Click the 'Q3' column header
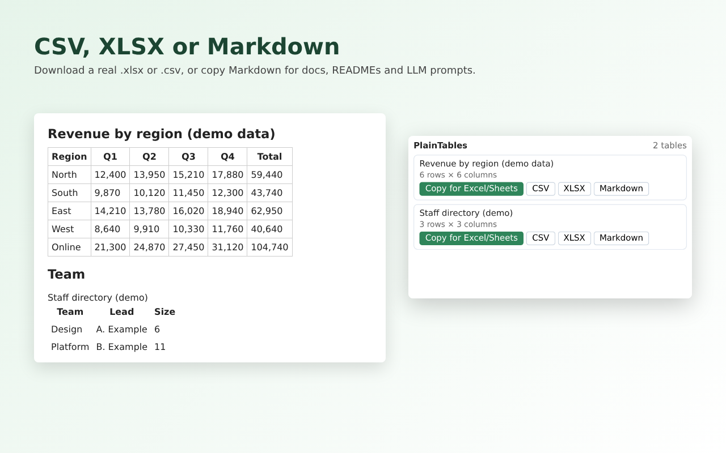Image resolution: width=726 pixels, height=453 pixels. (x=188, y=157)
